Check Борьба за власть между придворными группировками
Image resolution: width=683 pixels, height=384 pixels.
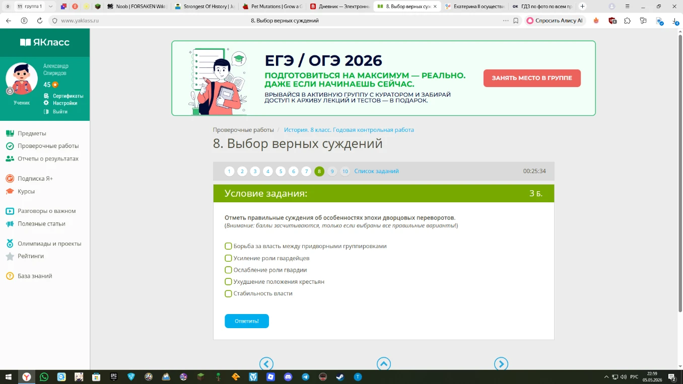(228, 246)
